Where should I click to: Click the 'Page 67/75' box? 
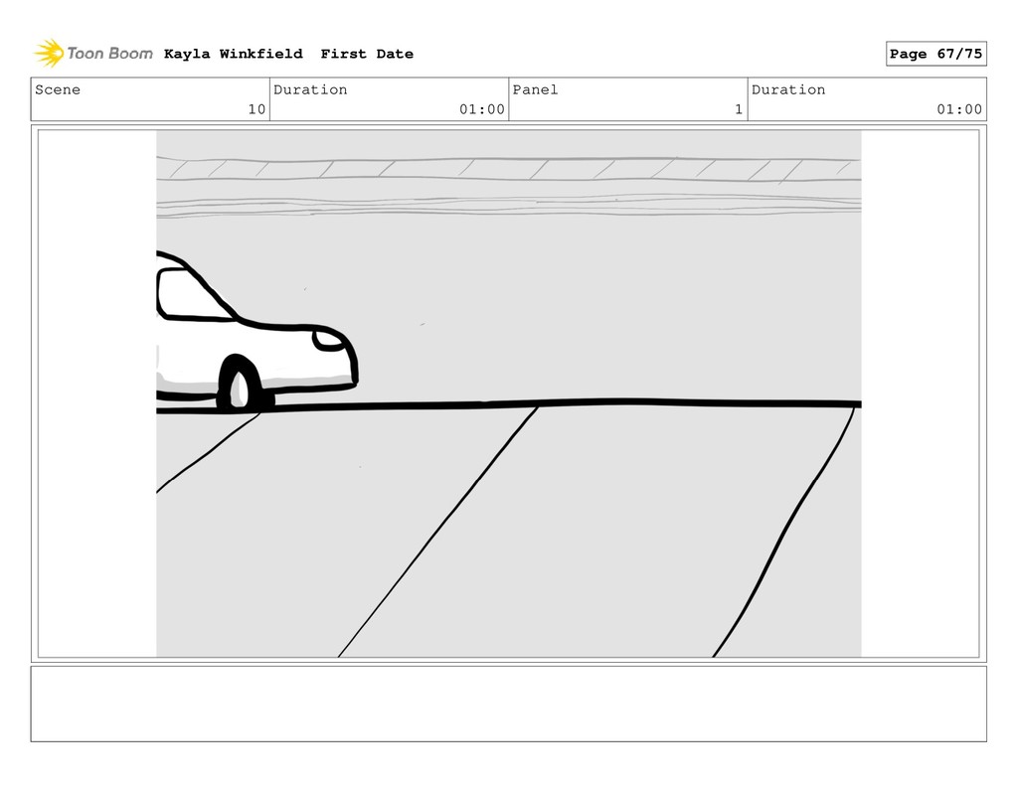tap(935, 54)
